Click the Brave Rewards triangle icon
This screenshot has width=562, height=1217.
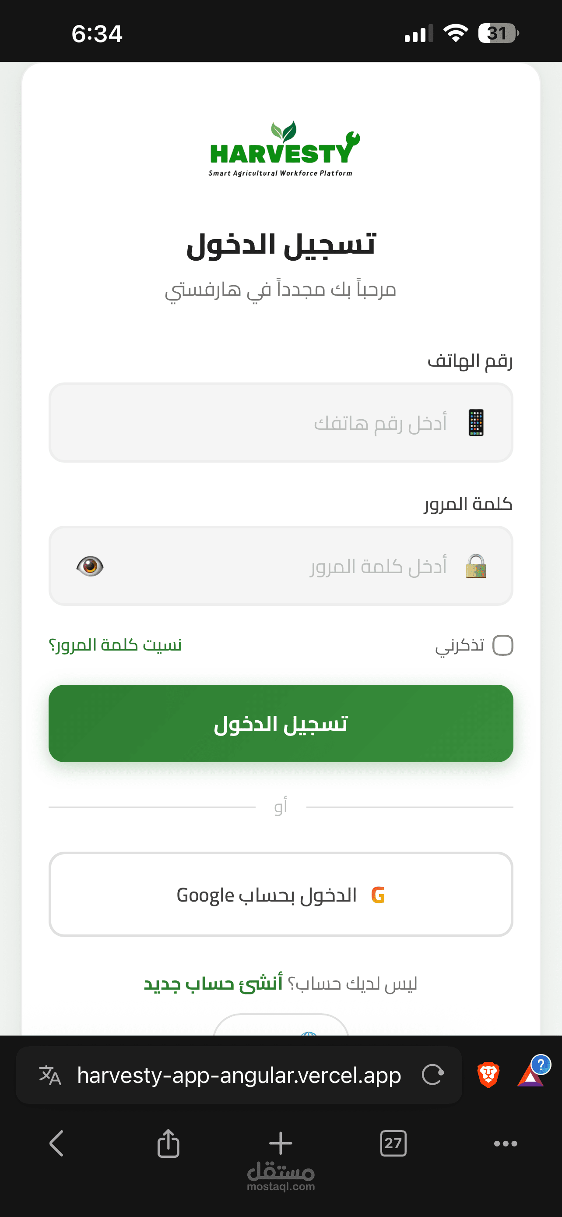532,1073
